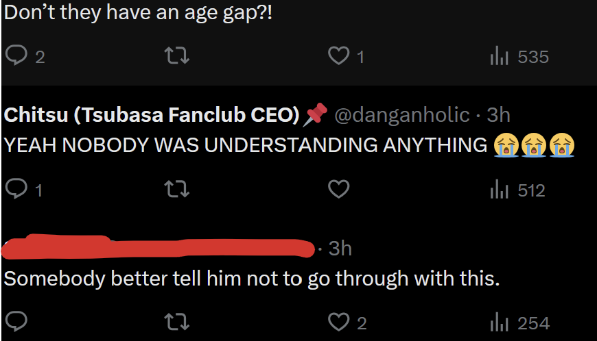Image resolution: width=597 pixels, height=341 pixels.
Task: Open the last tweet's 3h timestamp
Action: (340, 248)
